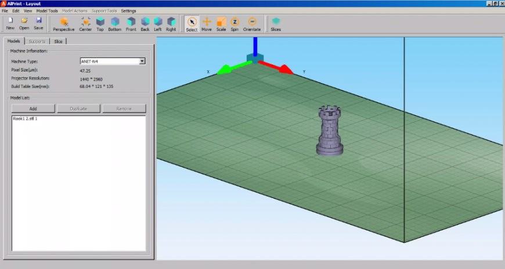505x269 pixels.
Task: Open the Settings menu
Action: pyautogui.click(x=129, y=11)
